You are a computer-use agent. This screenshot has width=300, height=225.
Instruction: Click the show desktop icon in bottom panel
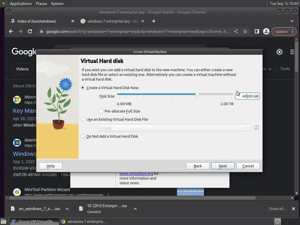click(x=4, y=221)
